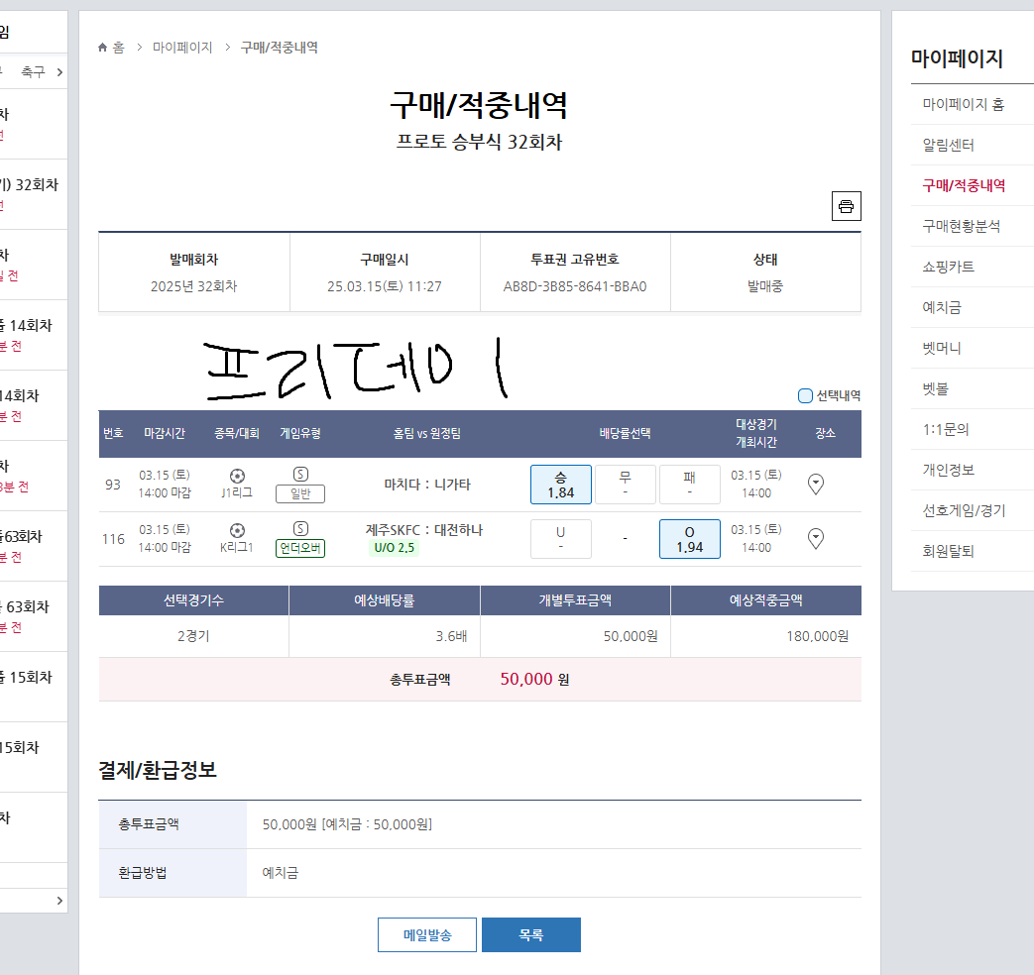Select the O 1.94 over odds option
The width and height of the screenshot is (1034, 975).
(689, 538)
